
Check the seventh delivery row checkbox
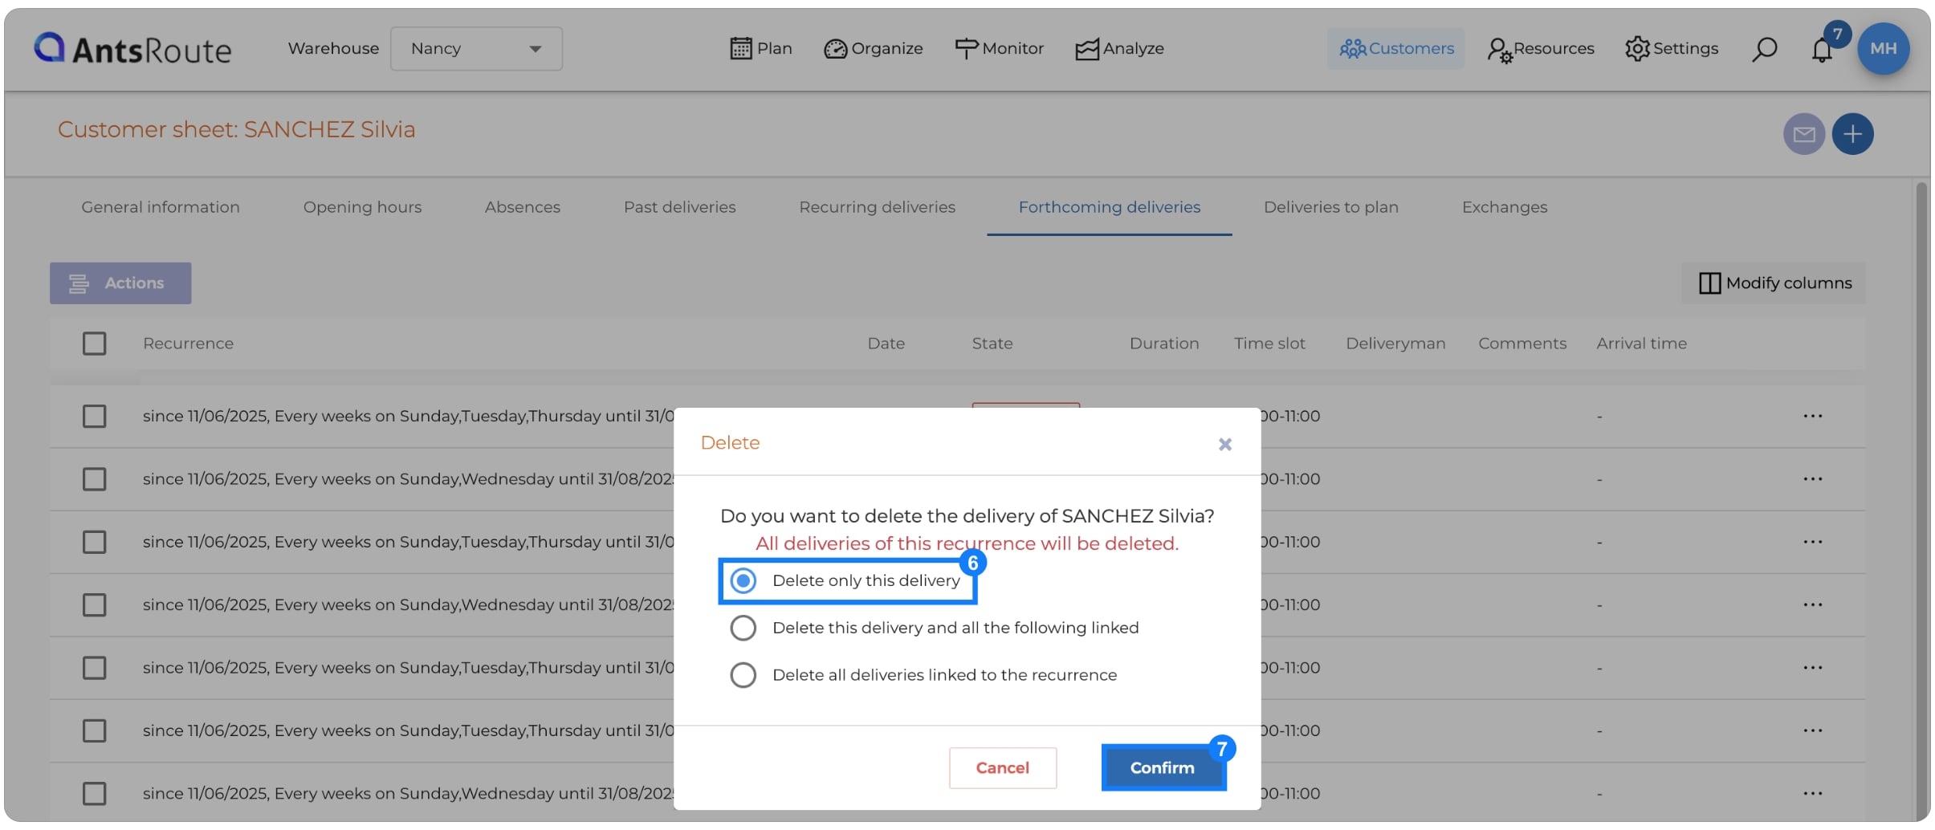point(94,794)
